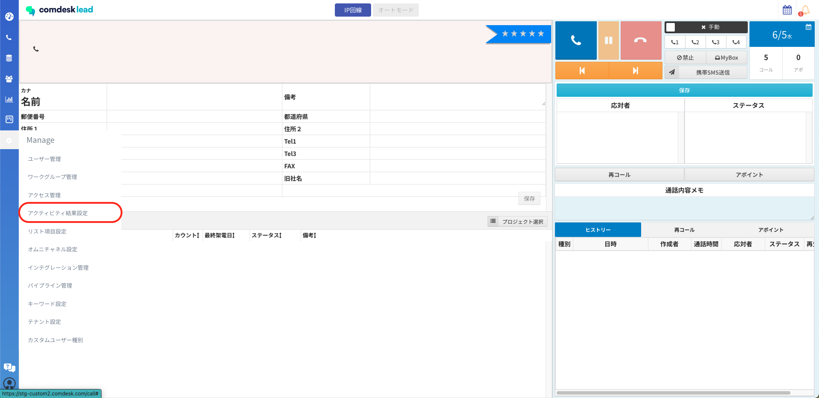Click the blue phone call button
Viewport: 819px width, 398px height.
(575, 40)
